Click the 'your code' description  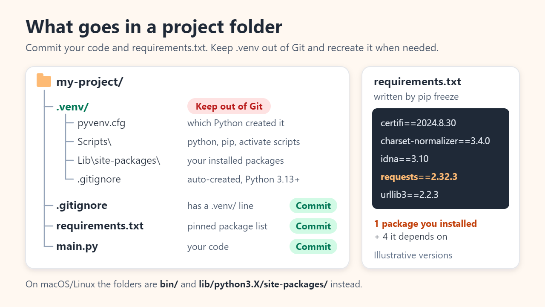point(208,246)
